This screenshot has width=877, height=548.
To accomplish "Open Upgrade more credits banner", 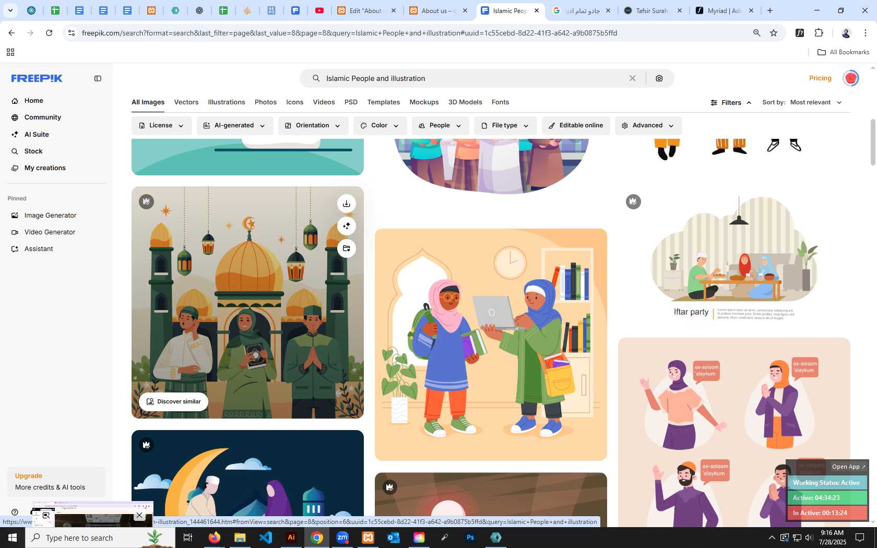I will tap(56, 482).
